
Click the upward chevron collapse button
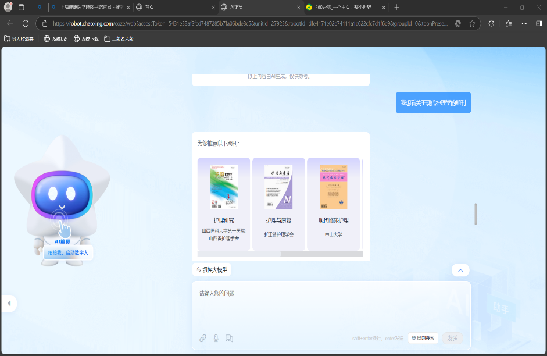click(x=460, y=270)
